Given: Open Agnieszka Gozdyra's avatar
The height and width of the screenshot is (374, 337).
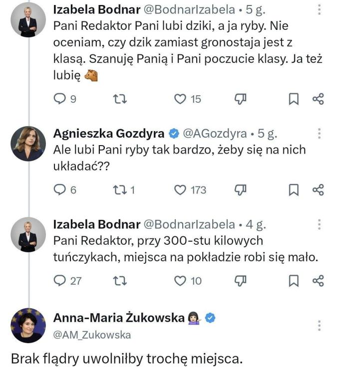Looking at the screenshot, I should click(28, 144).
